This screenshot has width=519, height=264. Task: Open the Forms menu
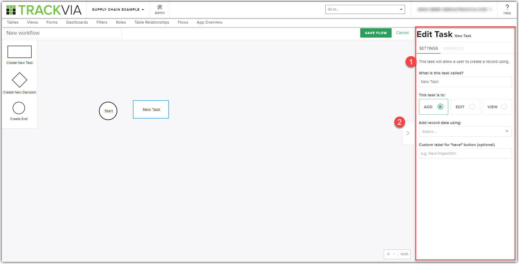(52, 22)
